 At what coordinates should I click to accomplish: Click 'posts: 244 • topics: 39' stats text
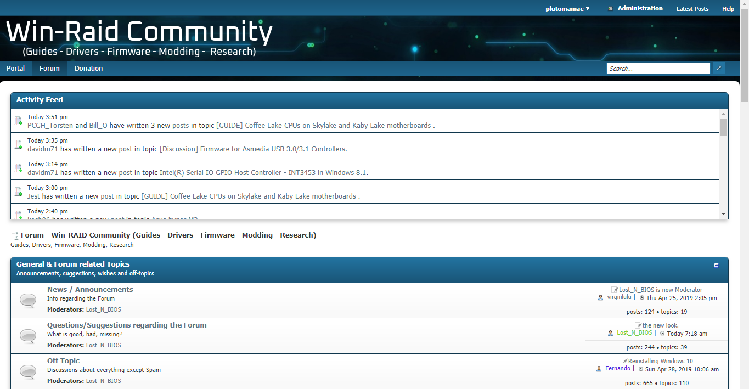coord(657,348)
